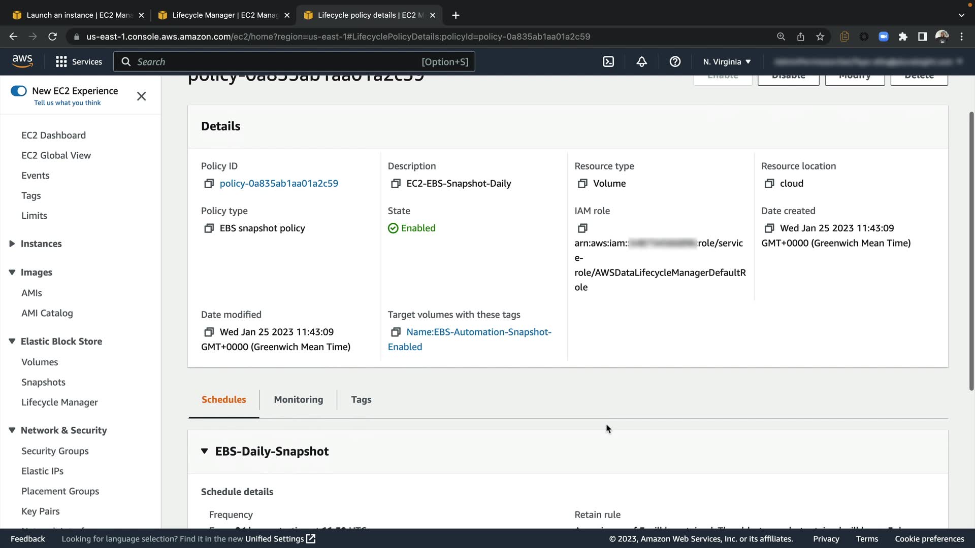Copy the Resource type Volume value
The width and height of the screenshot is (975, 548).
pos(582,184)
